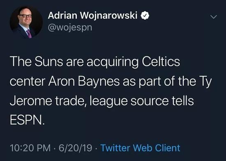Click the word trade in the tweet

click(x=71, y=101)
